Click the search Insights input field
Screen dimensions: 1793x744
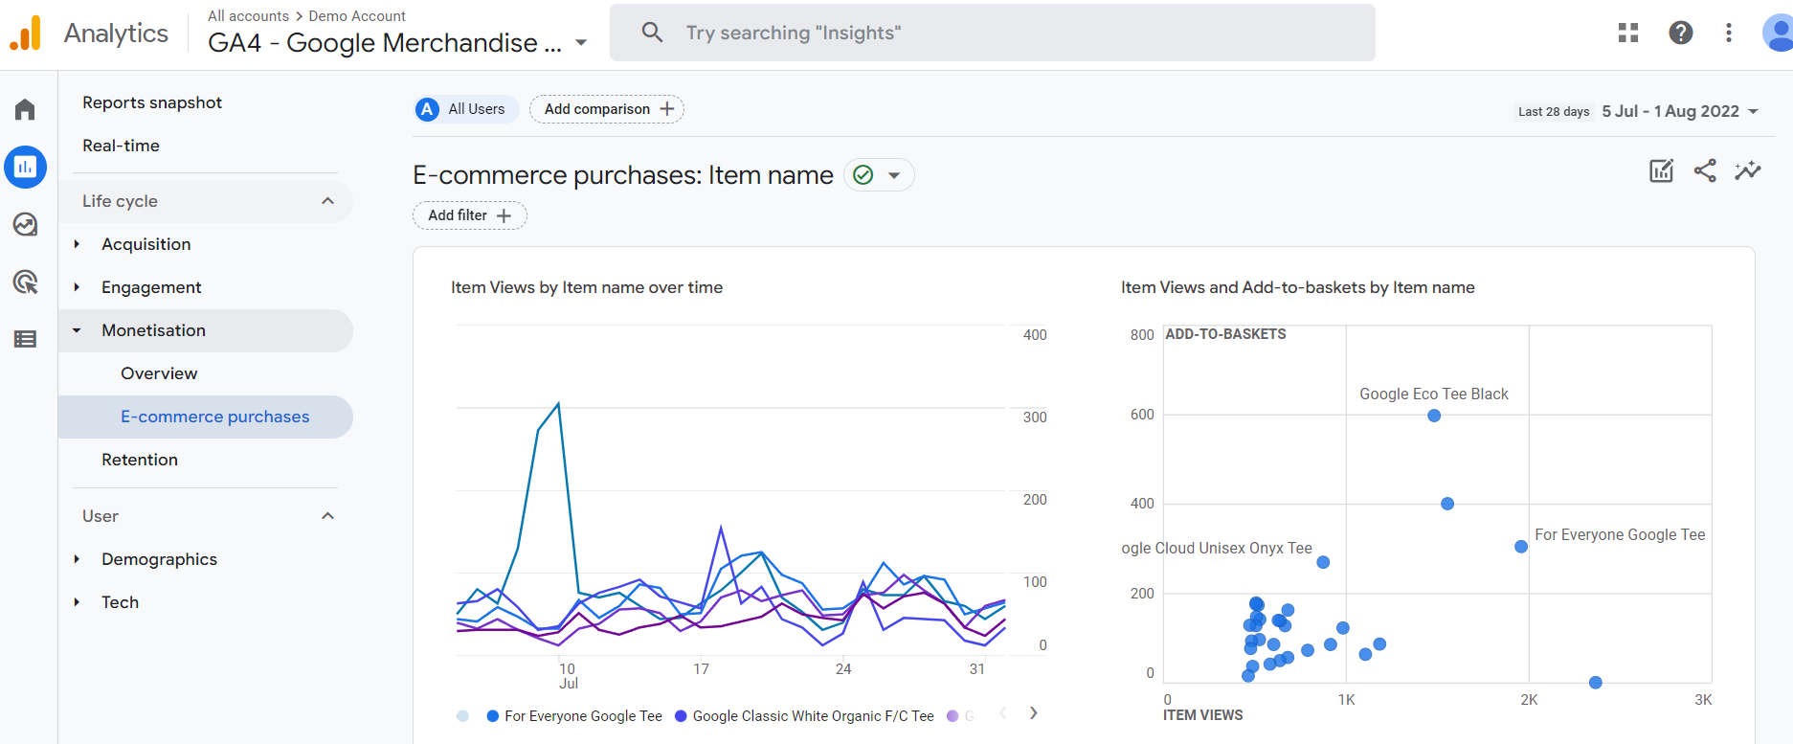pyautogui.click(x=993, y=33)
